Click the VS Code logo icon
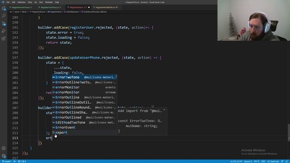The width and height of the screenshot is (290, 163). point(3,2)
